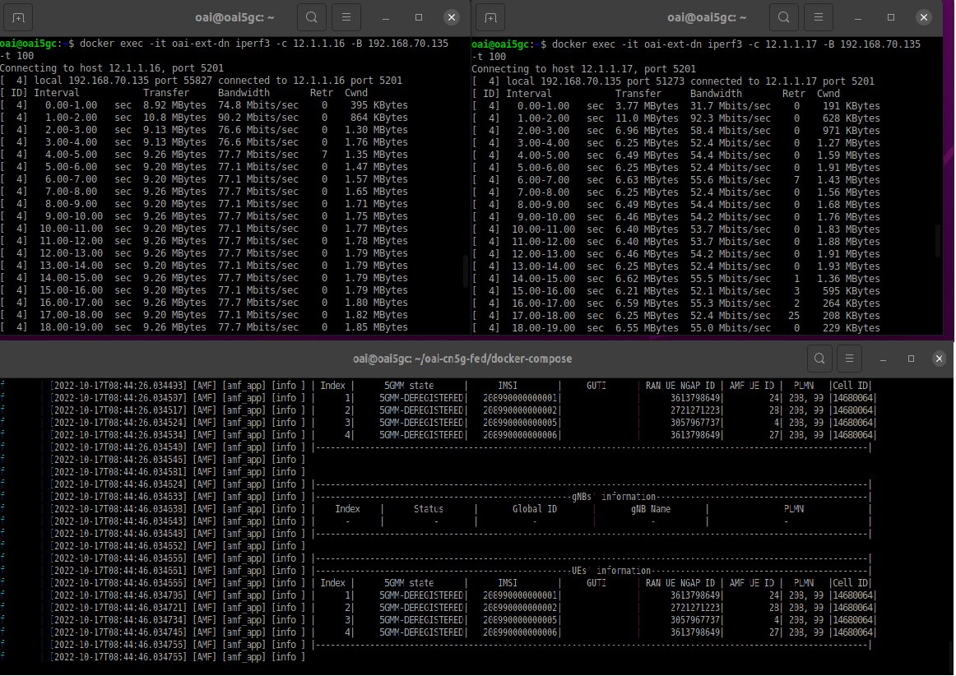Open hamburger menu in bottom docker-compose terminal

coord(849,359)
